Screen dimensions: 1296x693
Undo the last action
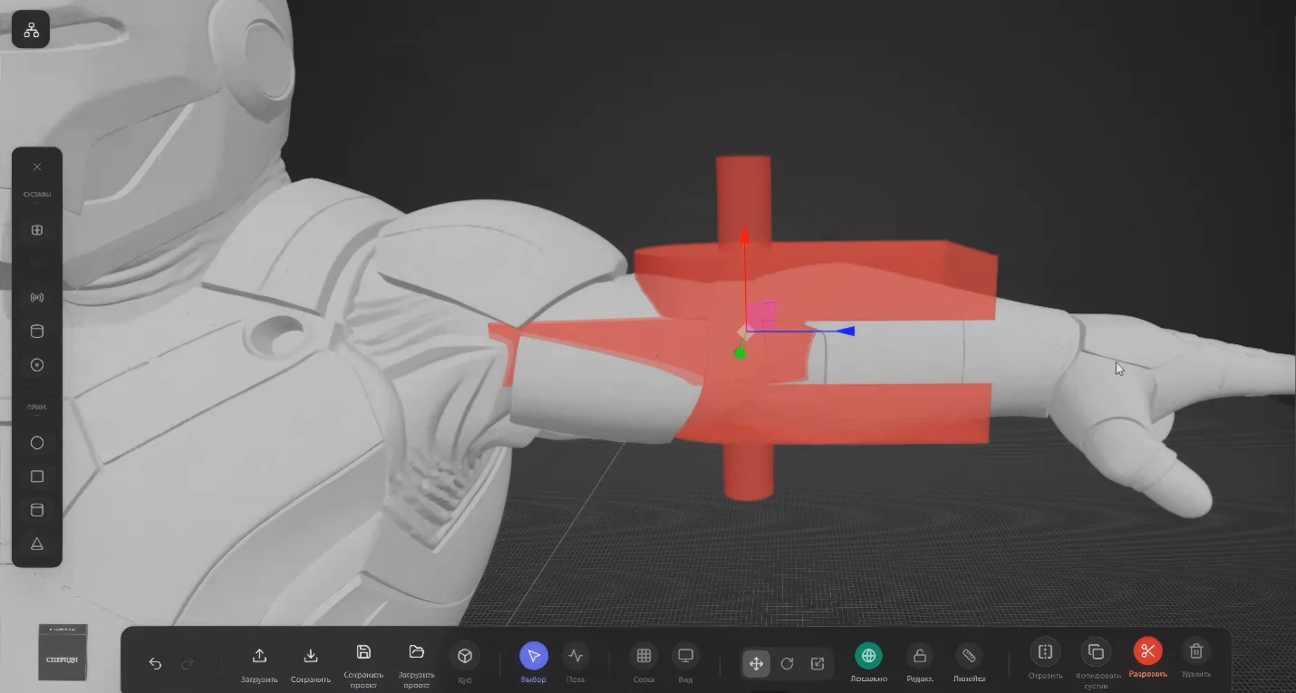tap(155, 664)
